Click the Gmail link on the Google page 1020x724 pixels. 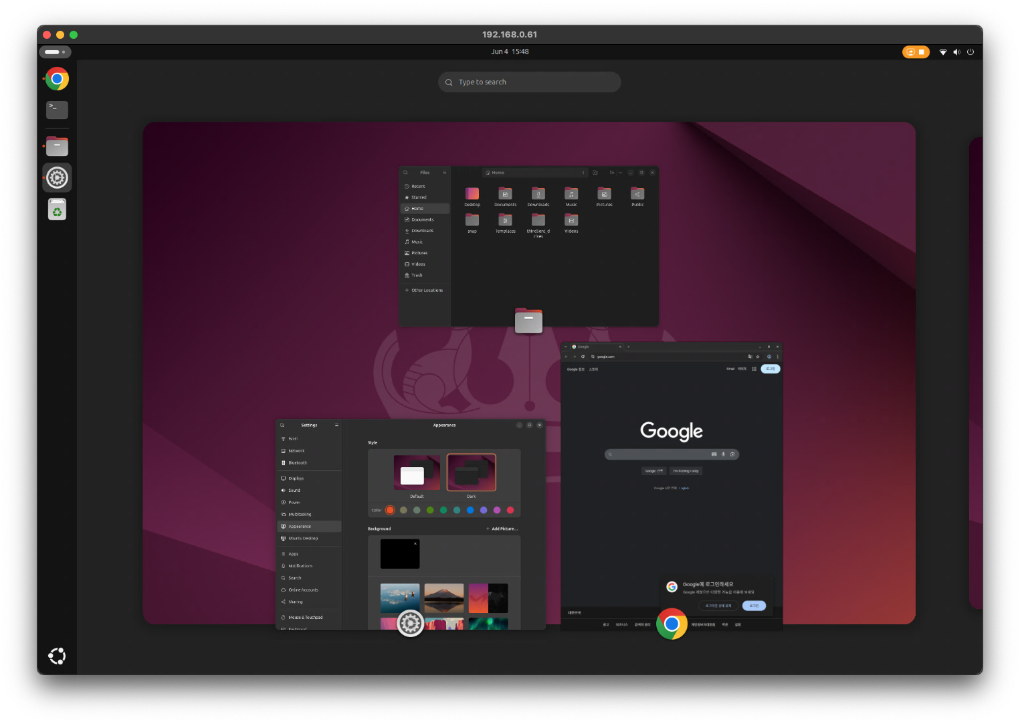[x=730, y=369]
